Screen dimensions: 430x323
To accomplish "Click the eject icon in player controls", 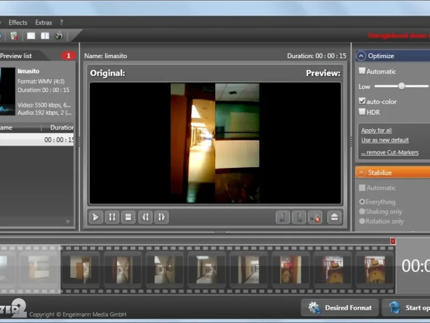I will 334,217.
